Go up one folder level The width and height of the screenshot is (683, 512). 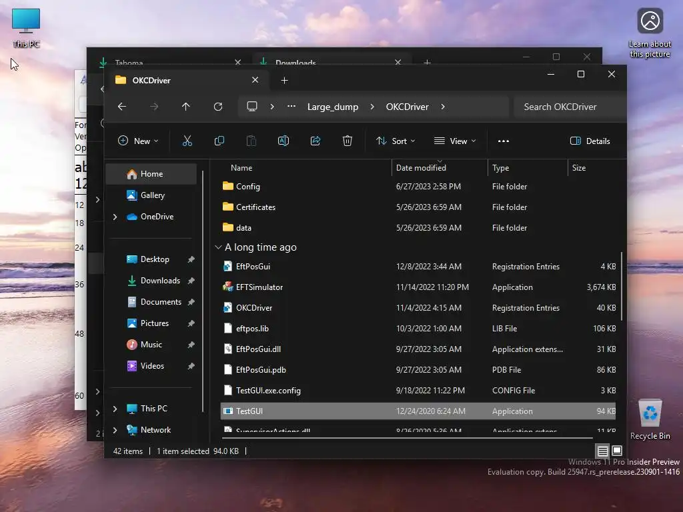pyautogui.click(x=186, y=107)
